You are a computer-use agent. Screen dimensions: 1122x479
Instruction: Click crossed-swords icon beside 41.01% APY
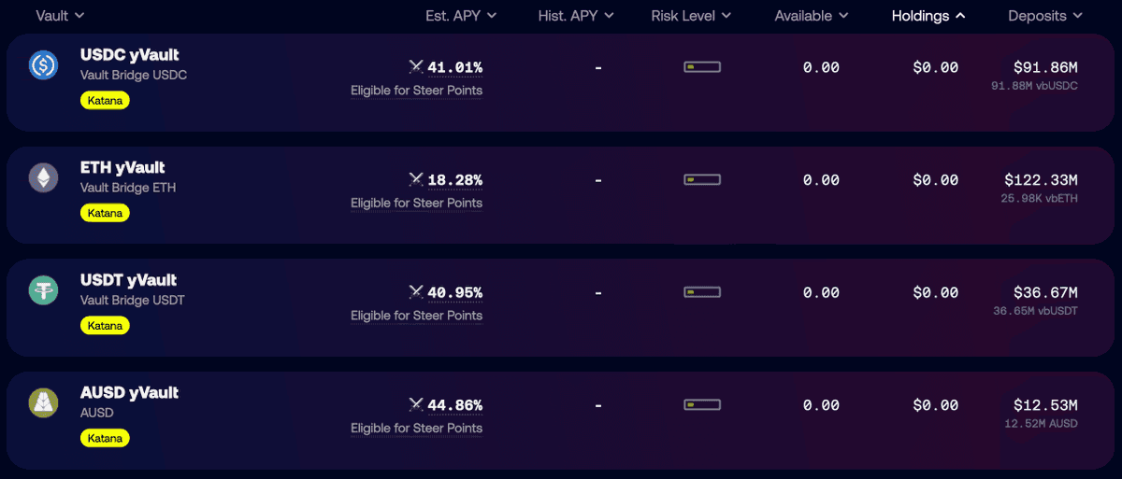[x=416, y=67]
